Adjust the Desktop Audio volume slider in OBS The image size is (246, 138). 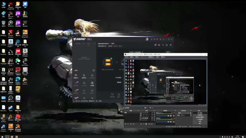[163, 122]
